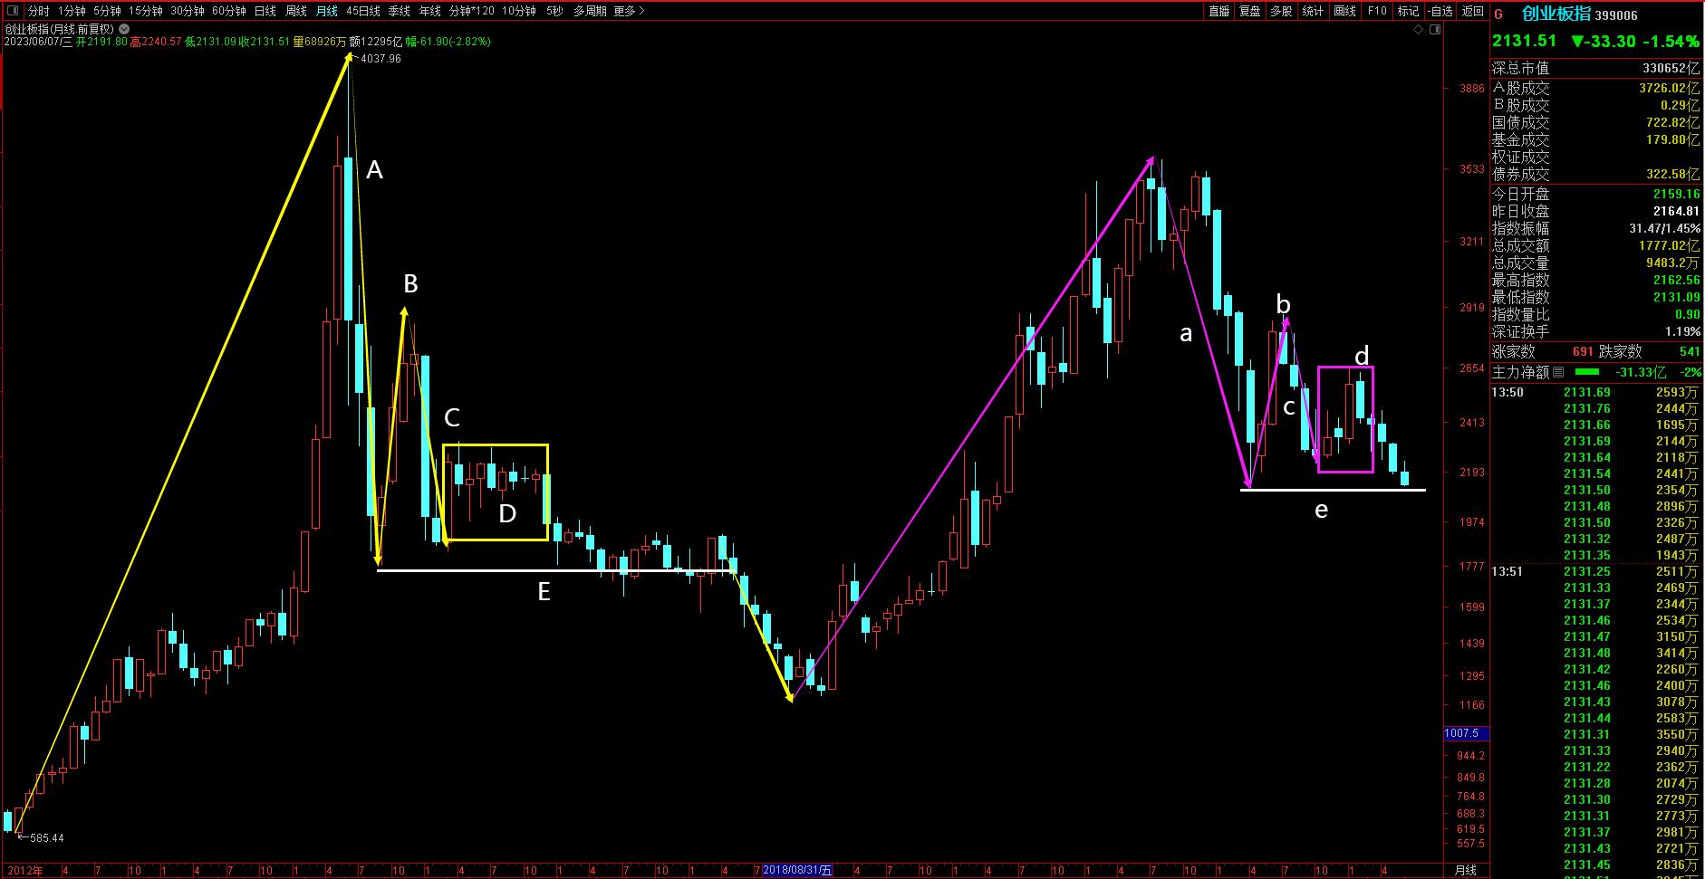
Task: Switch to 季线 quarterly chart
Action: click(399, 11)
